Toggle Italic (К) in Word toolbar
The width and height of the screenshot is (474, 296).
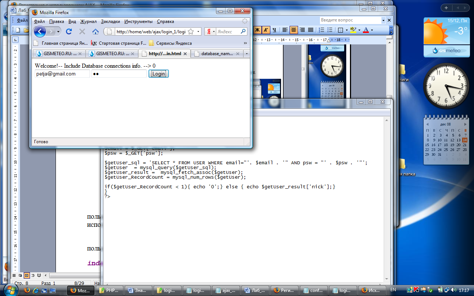[x=266, y=30]
